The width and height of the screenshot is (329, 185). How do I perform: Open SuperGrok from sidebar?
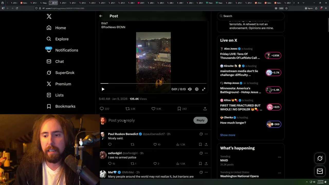(60, 73)
